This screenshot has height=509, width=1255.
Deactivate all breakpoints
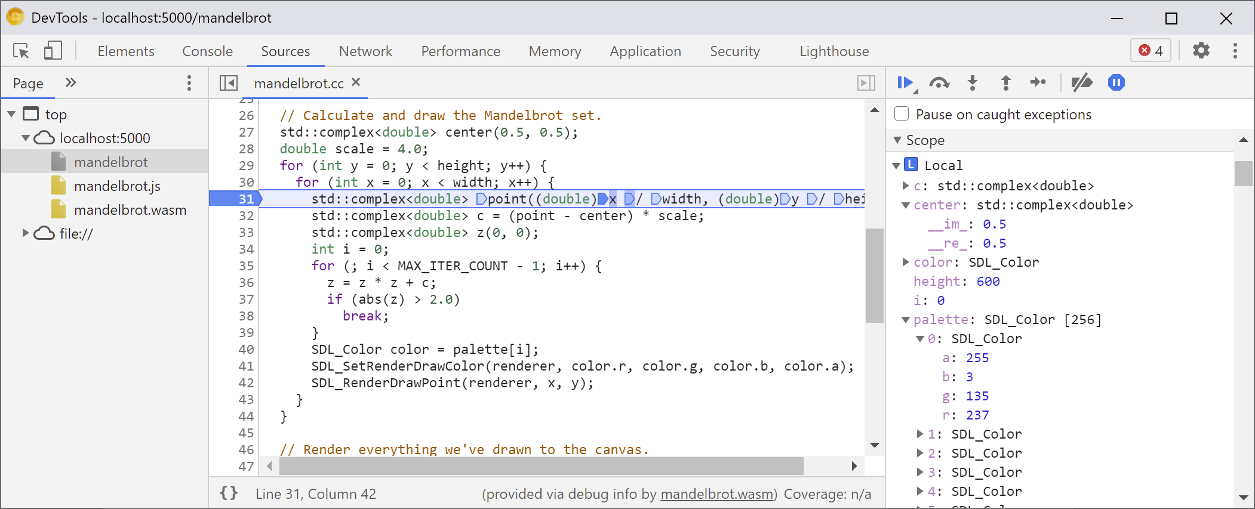(x=1081, y=83)
